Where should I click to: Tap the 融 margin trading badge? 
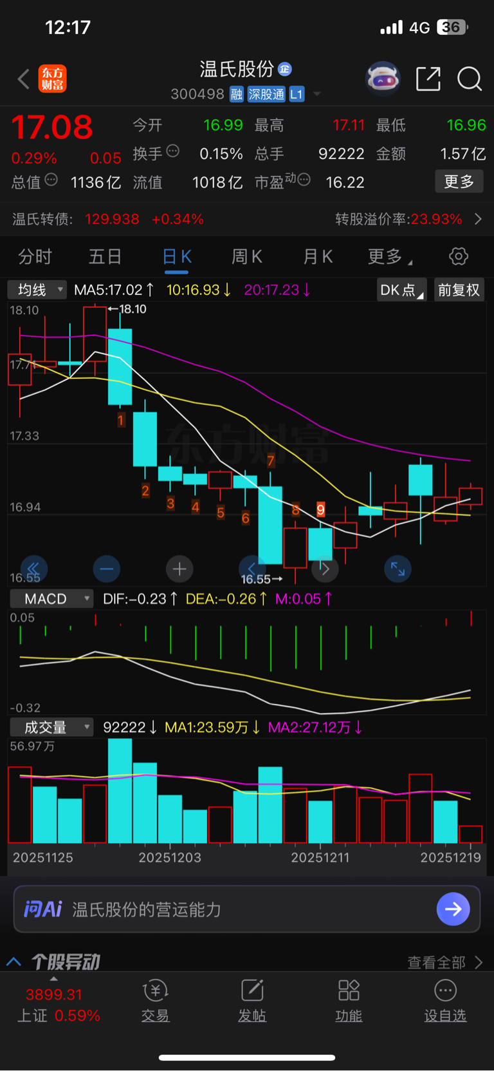pos(237,95)
